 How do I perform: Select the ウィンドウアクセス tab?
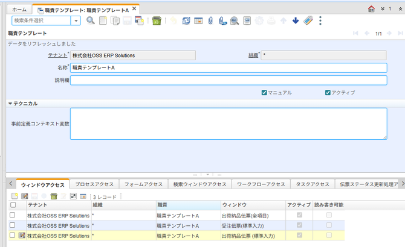click(43, 185)
